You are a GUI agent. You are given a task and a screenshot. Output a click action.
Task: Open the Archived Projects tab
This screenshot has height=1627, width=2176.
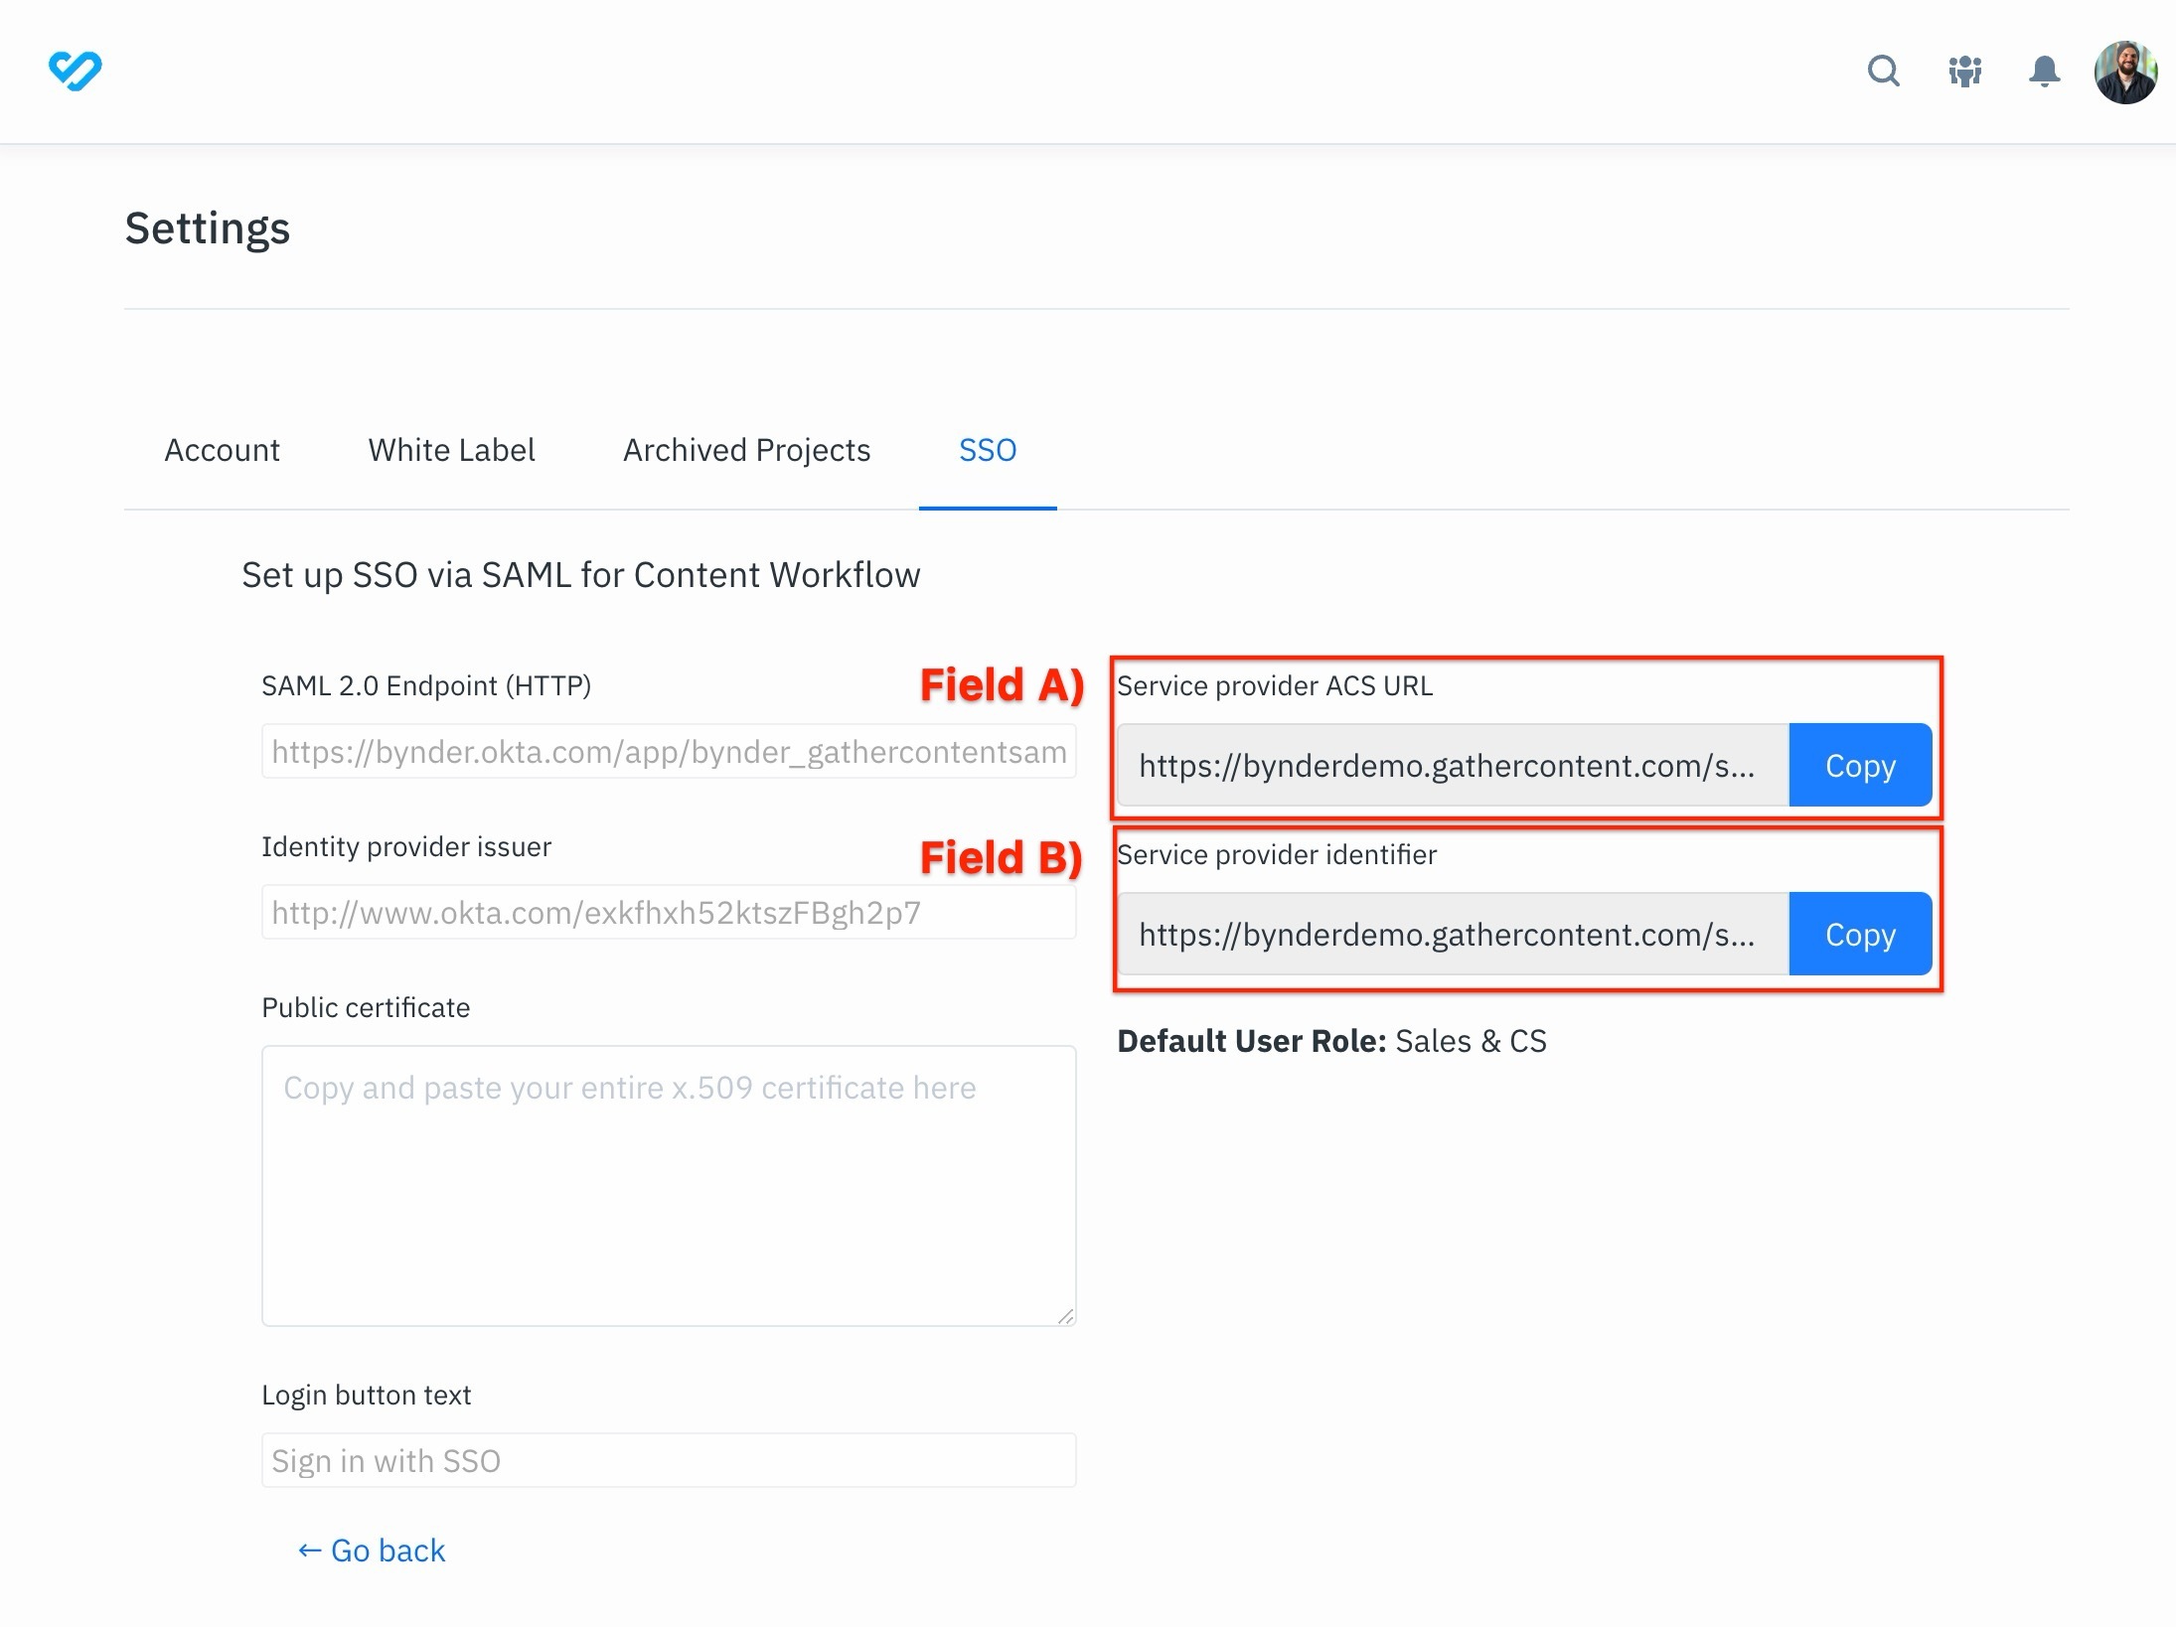click(x=746, y=450)
